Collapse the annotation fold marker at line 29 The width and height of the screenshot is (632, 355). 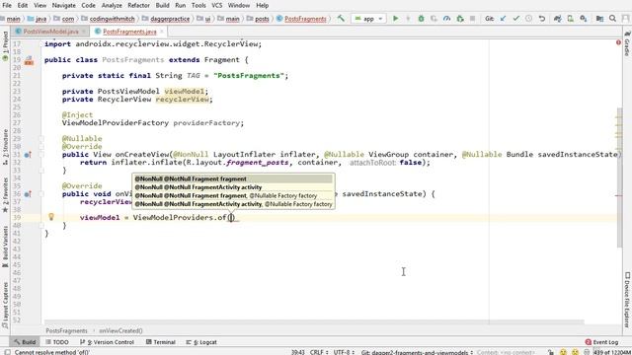point(41,139)
